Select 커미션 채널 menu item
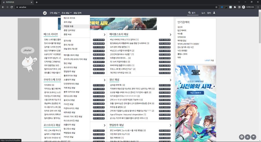261x142 pixels. (x=75, y=137)
